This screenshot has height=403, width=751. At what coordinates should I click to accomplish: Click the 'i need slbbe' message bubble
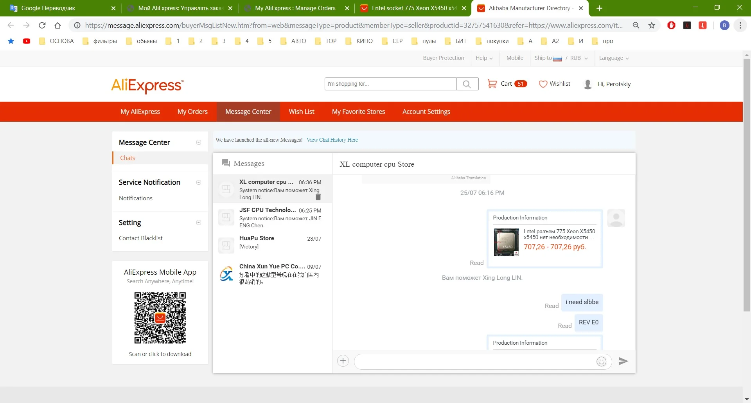click(x=582, y=302)
